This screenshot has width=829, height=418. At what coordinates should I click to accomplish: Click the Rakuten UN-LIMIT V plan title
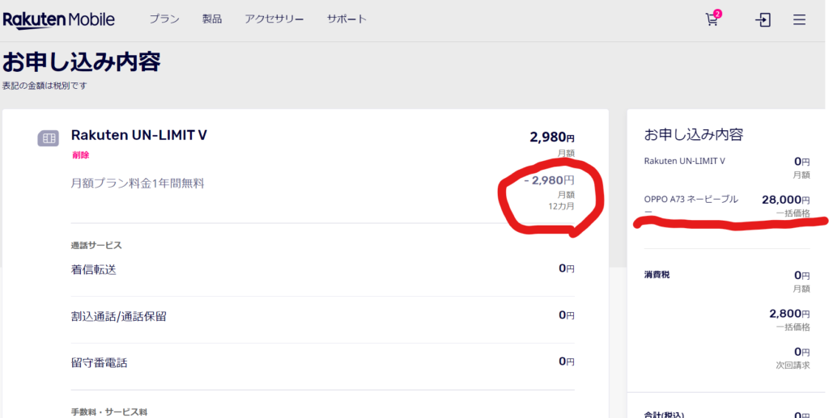139,135
